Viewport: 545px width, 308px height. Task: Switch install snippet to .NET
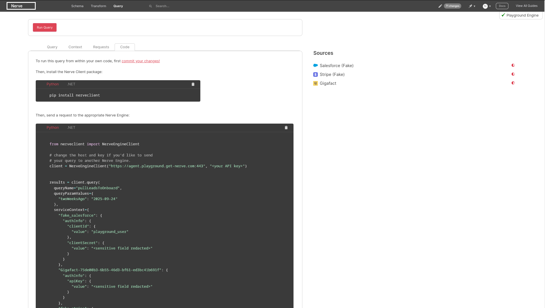pyautogui.click(x=71, y=84)
